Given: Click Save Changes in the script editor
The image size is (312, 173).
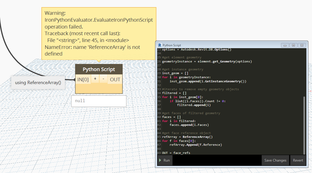Looking at the screenshot, I should pos(275,160).
